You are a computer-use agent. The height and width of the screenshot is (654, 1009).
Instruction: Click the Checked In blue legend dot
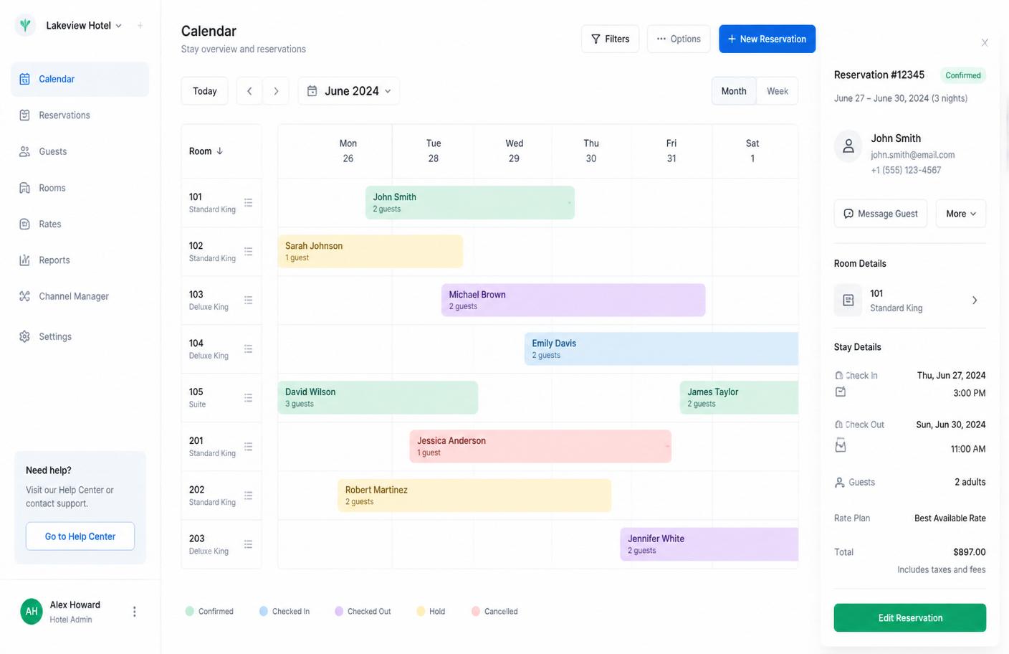point(263,611)
